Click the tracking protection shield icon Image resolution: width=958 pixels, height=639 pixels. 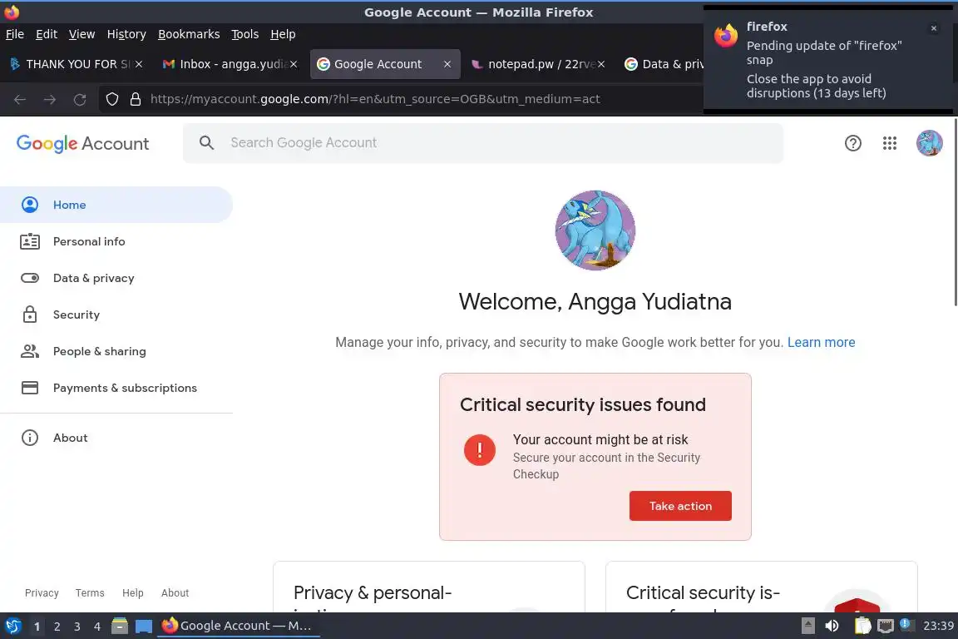(x=111, y=99)
